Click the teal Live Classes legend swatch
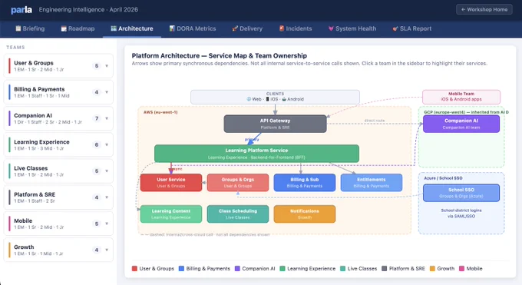This screenshot has width=522, height=285. (343, 269)
